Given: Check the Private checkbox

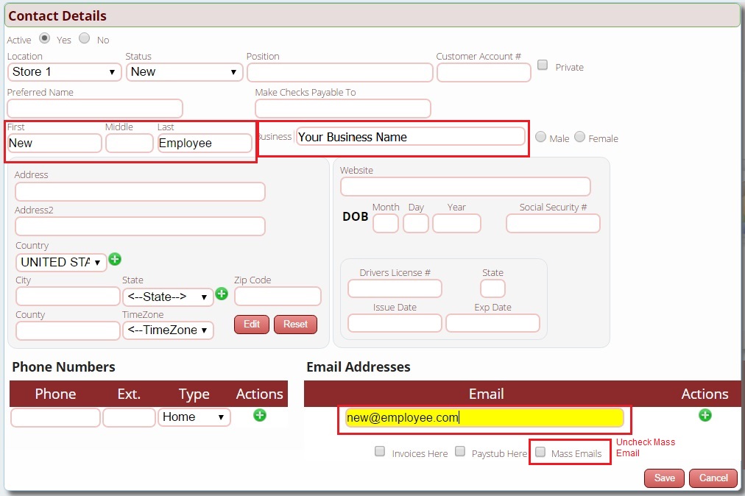Looking at the screenshot, I should [x=543, y=65].
